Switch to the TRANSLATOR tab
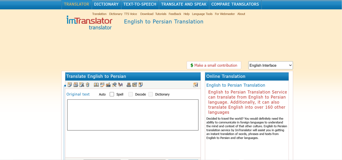The height and width of the screenshot is (160, 342). pyautogui.click(x=76, y=5)
